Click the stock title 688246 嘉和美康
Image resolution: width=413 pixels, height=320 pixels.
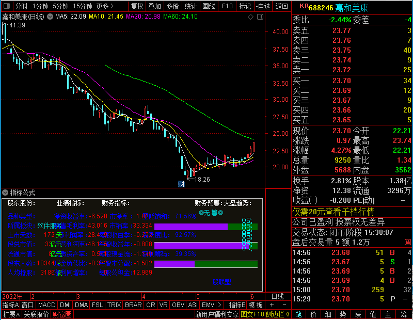pyautogui.click(x=339, y=8)
